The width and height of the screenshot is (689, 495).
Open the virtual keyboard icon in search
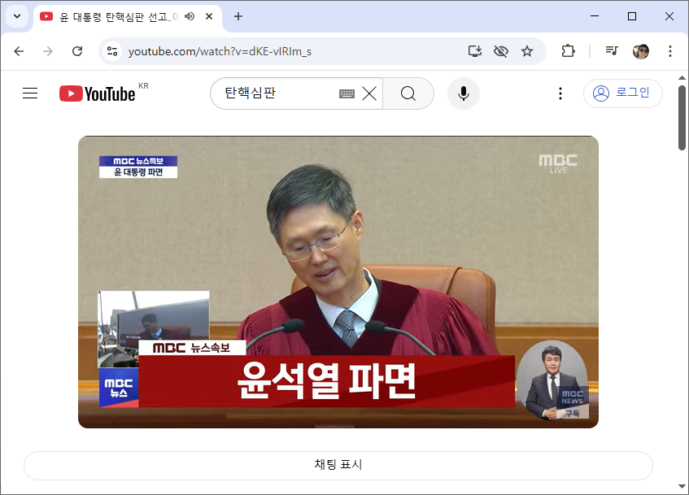[347, 93]
